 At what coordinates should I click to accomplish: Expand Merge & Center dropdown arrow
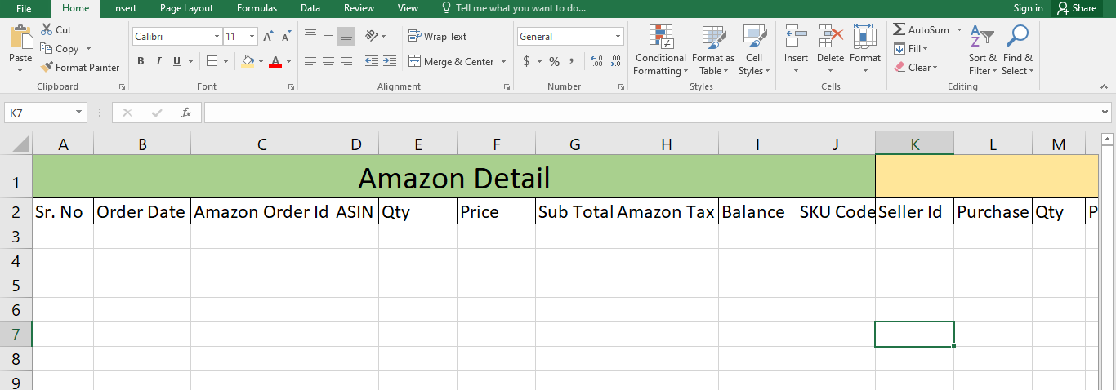point(503,62)
